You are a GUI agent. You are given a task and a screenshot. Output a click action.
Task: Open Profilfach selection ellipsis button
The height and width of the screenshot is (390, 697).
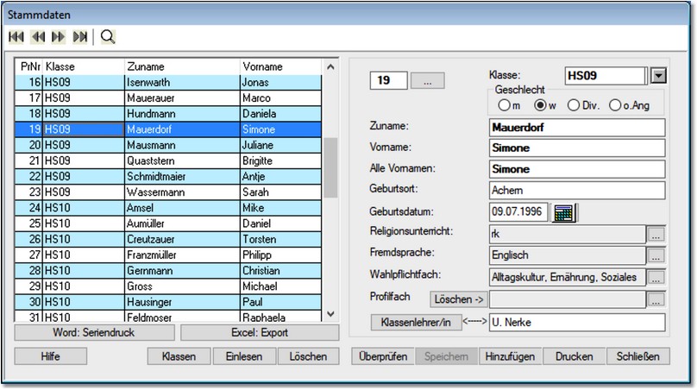(x=656, y=299)
